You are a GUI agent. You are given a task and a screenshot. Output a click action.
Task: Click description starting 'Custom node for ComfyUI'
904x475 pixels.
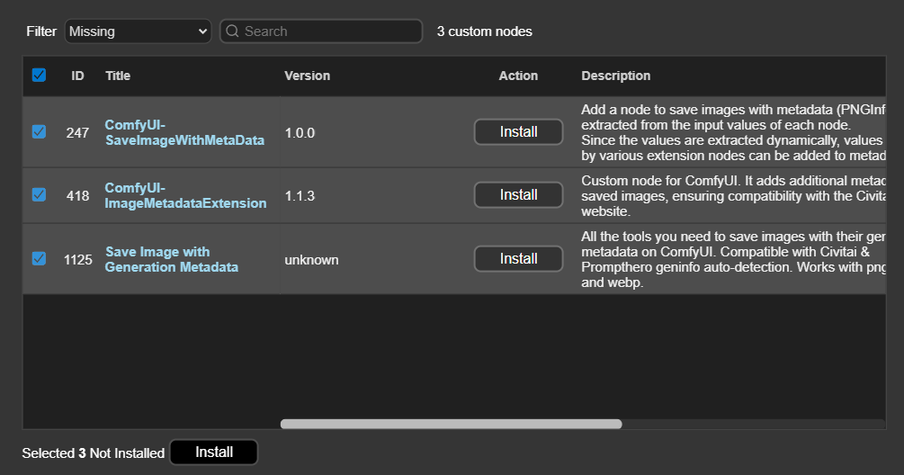pos(733,196)
